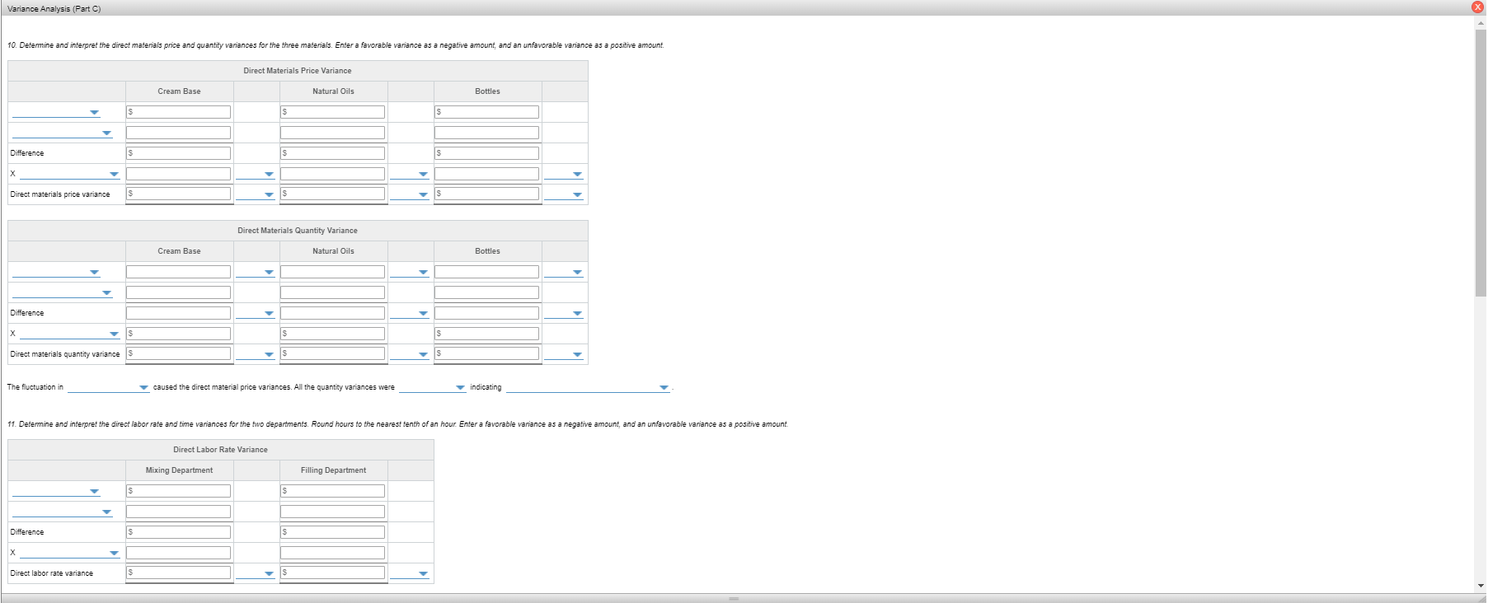Open first row label dropdown in Price Variance table
This screenshot has width=1488, height=603.
56,113
